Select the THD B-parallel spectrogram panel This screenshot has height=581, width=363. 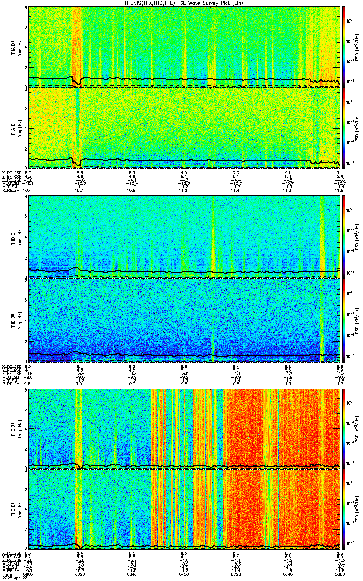tap(184, 320)
